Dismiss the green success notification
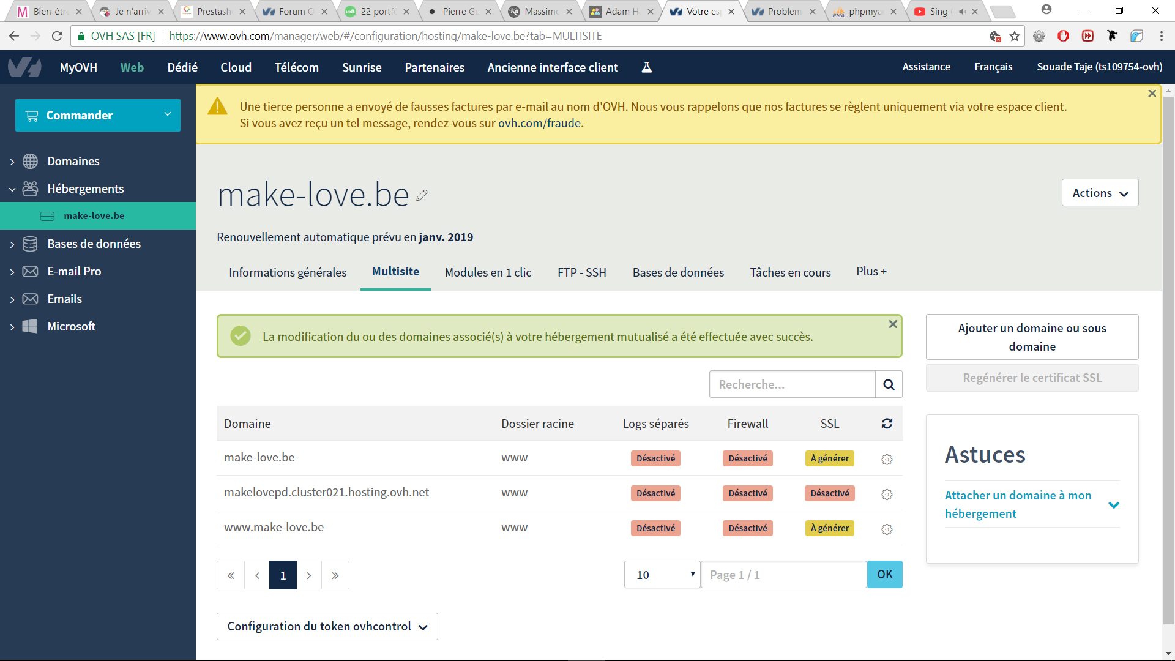 pos(893,324)
